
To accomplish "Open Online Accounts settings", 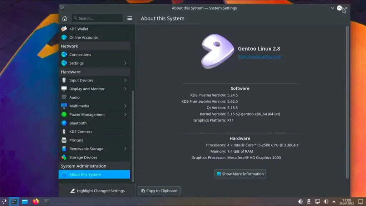I will tap(94, 37).
